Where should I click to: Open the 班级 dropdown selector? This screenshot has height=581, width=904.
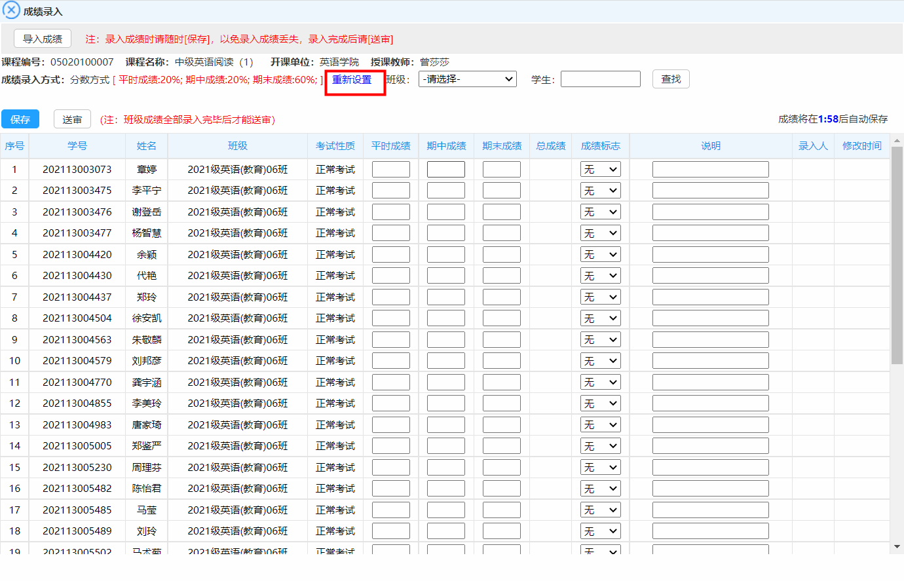pos(468,79)
